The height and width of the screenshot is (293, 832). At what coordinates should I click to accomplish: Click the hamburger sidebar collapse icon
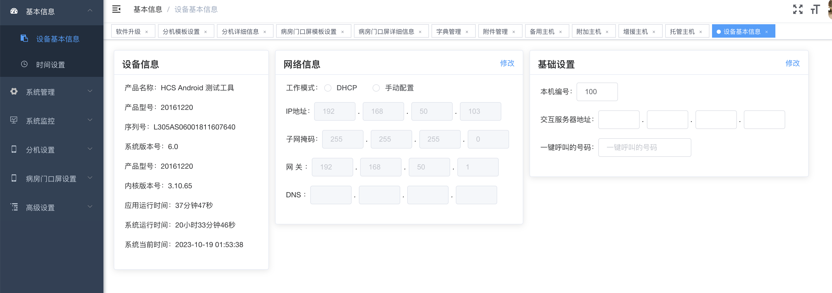116,9
